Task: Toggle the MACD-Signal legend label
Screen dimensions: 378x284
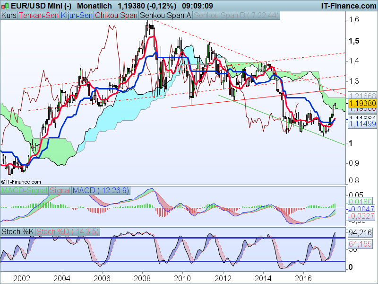Action: tap(25, 191)
